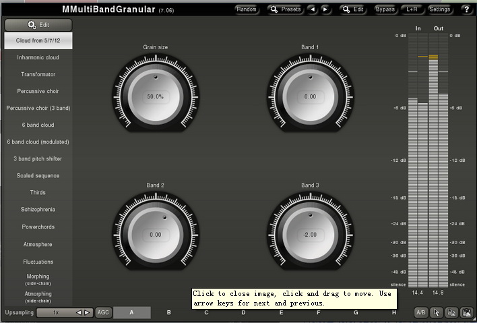The height and width of the screenshot is (323, 477).
Task: Click the Random button
Action: coord(247,9)
